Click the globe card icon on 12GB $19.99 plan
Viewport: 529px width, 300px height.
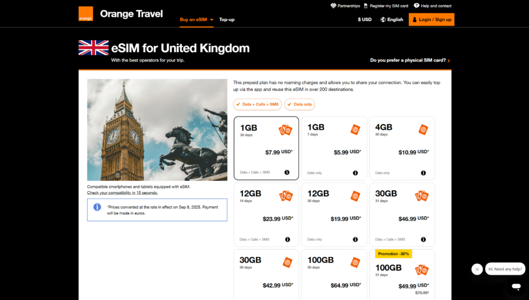355,196
